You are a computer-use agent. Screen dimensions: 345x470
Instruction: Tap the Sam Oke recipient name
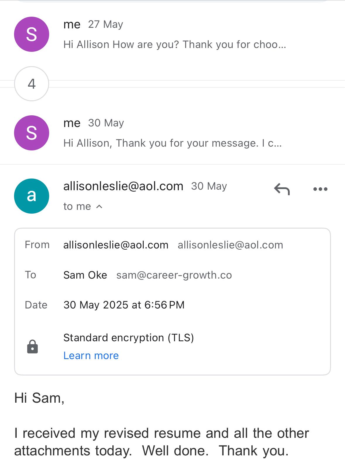(x=85, y=275)
